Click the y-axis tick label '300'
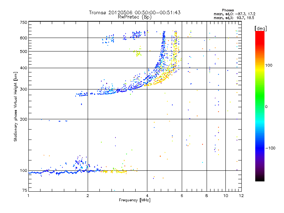 (x=23, y=89)
